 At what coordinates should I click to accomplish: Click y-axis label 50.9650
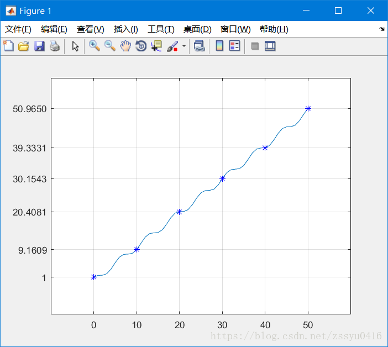30,109
